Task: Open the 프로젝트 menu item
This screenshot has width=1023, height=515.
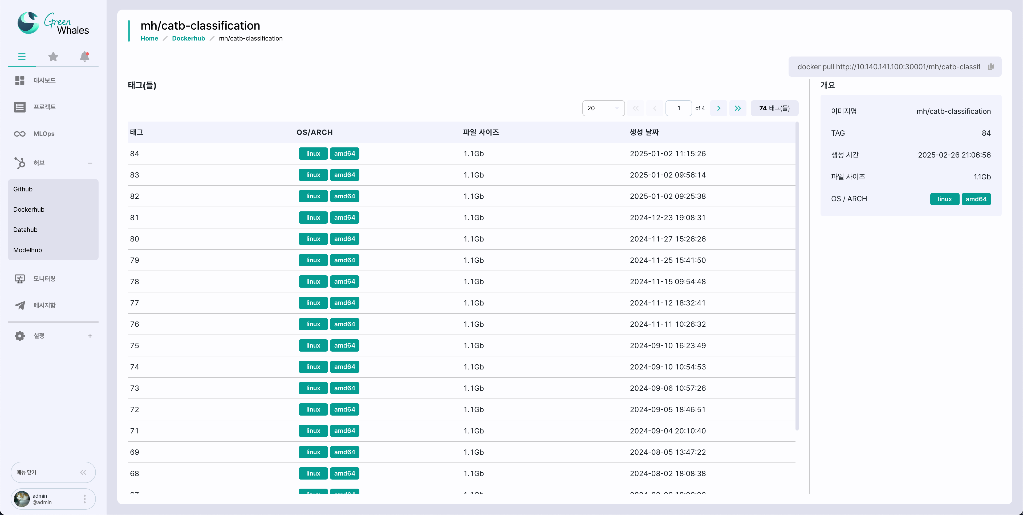Action: pyautogui.click(x=44, y=107)
